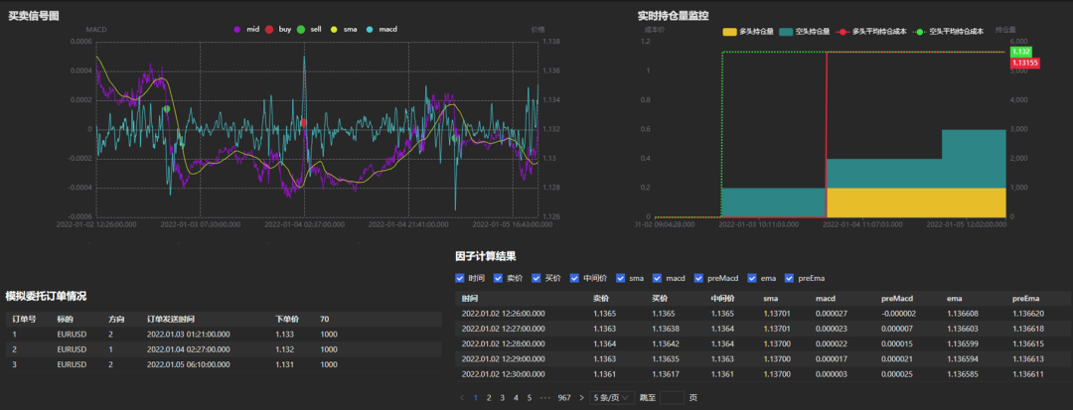Image resolution: width=1073 pixels, height=410 pixels.
Task: Toggle the sma series legend item
Action: pyautogui.click(x=342, y=30)
